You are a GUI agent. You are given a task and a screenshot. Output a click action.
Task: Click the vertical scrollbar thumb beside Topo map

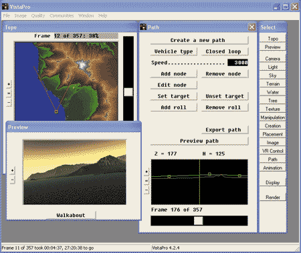(x=128, y=92)
